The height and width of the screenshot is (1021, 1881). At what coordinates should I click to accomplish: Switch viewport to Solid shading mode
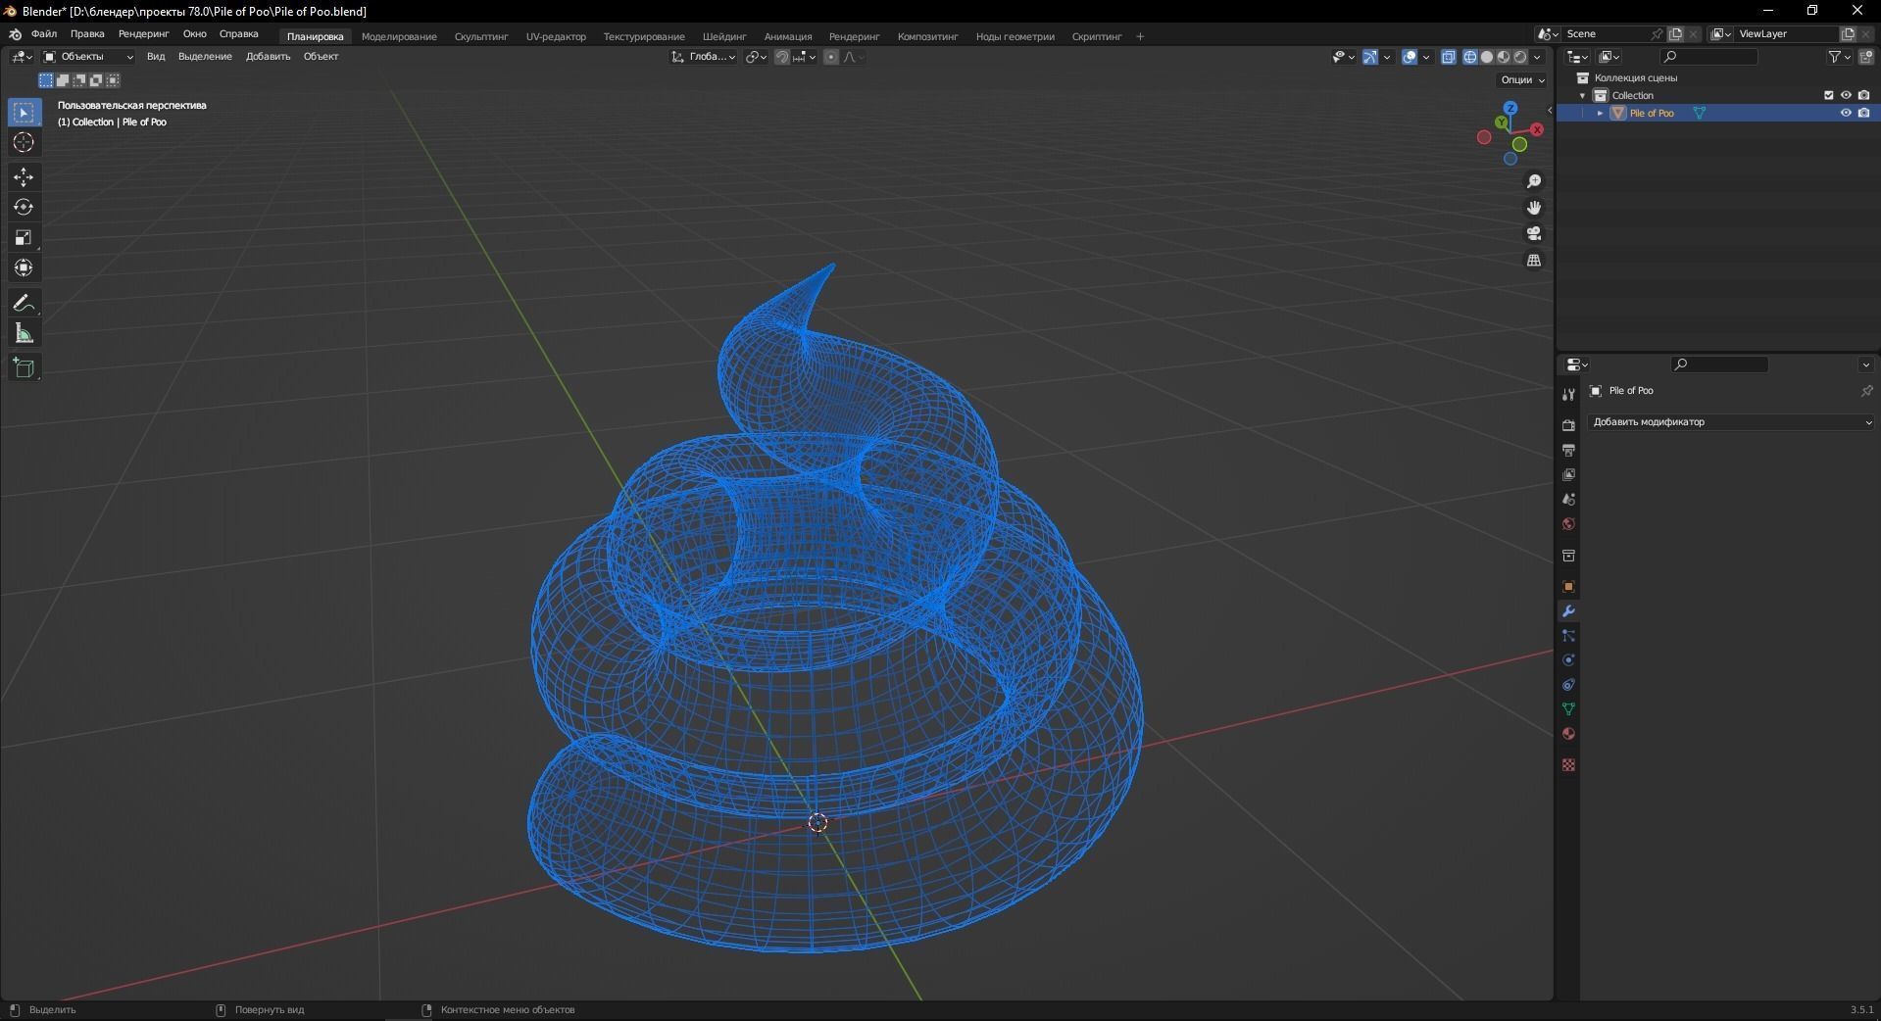(1486, 57)
